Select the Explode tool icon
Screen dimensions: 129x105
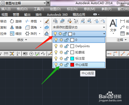pyautogui.click(x=47, y=27)
